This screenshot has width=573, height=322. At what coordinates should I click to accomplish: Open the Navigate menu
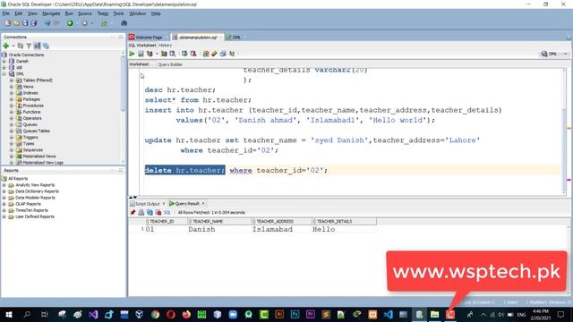tap(51, 13)
